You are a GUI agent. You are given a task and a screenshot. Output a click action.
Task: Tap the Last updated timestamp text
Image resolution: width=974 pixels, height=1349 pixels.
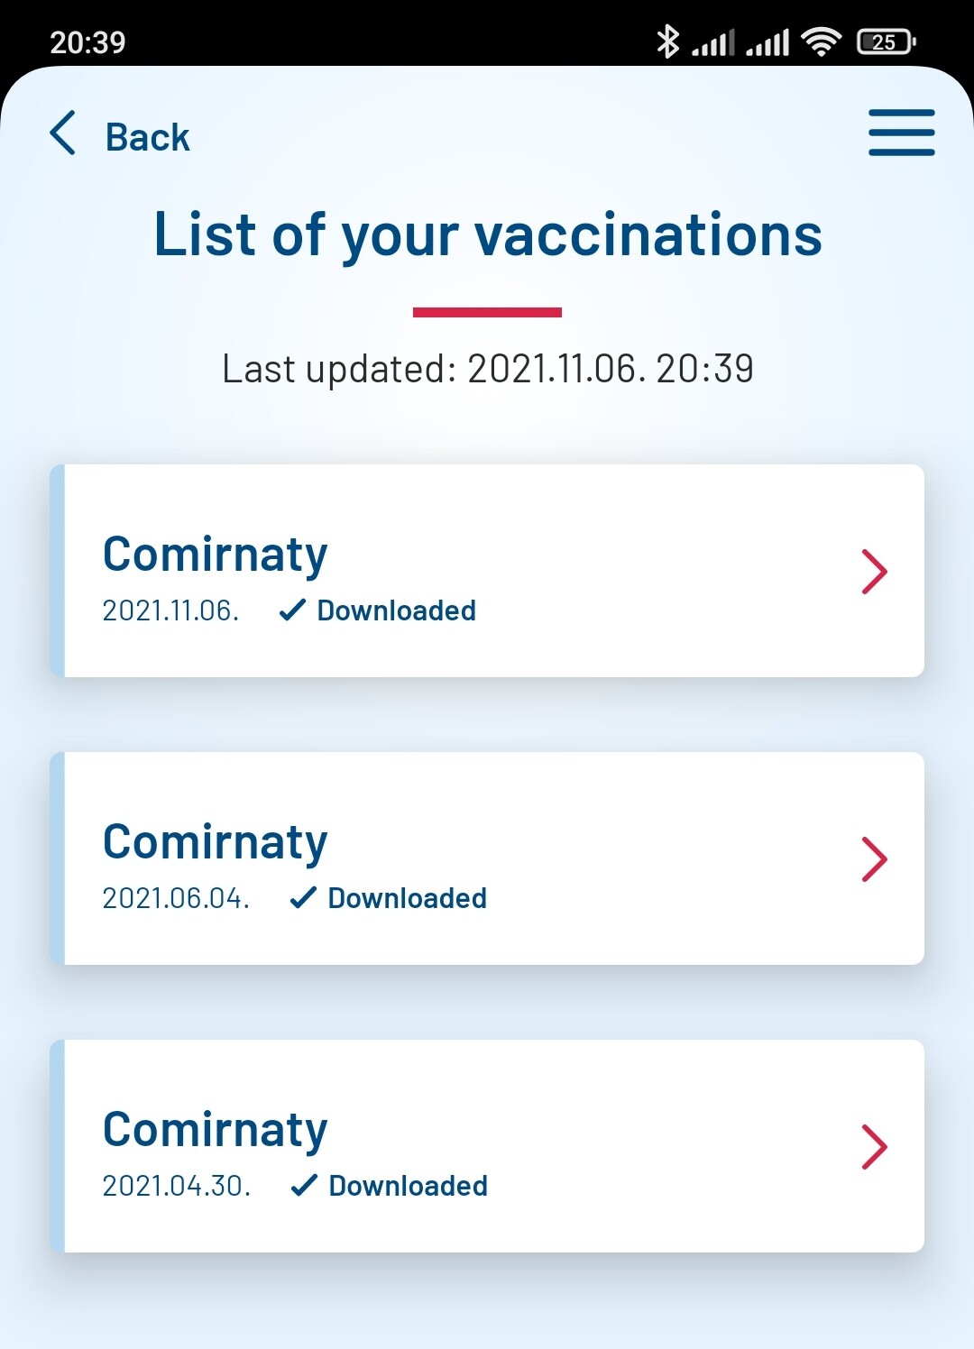[x=488, y=369]
